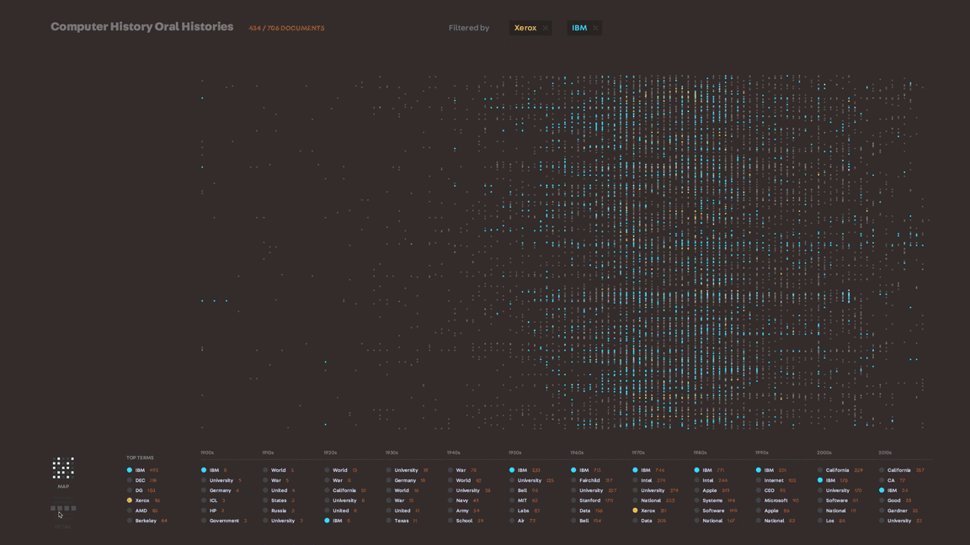The width and height of the screenshot is (970, 545).
Task: Switch to the Detail view icon
Action: click(63, 510)
